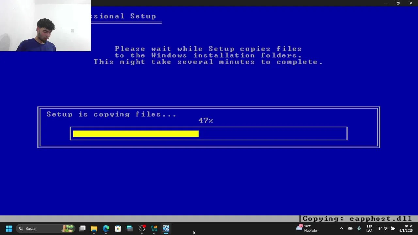The height and width of the screenshot is (235, 418).
Task: Click the "Setup is copying files..." text
Action: click(111, 114)
